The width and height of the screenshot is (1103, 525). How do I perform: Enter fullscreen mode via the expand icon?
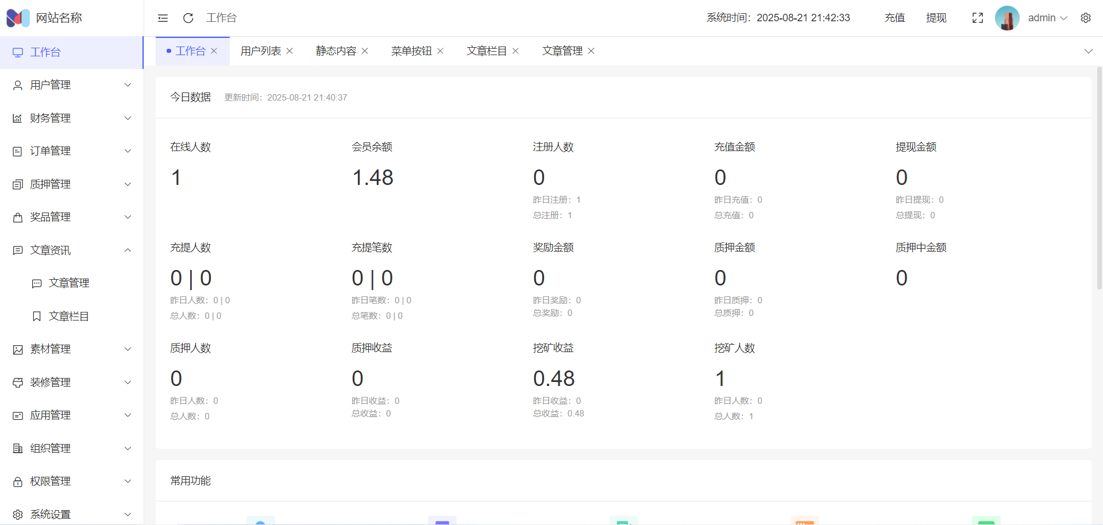977,18
